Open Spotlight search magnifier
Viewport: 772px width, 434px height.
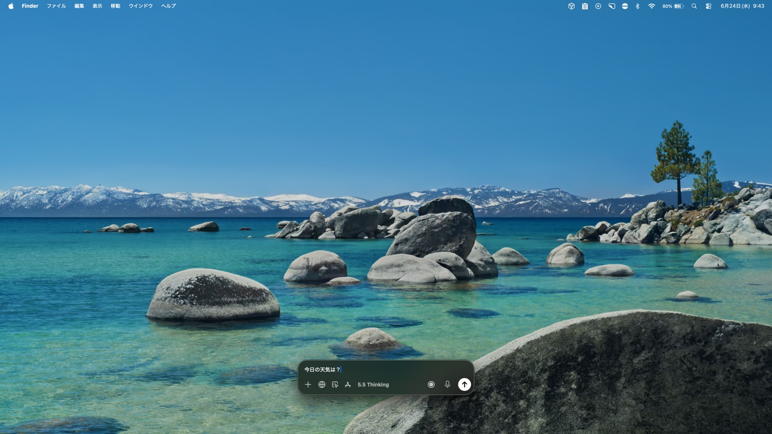[x=694, y=6]
